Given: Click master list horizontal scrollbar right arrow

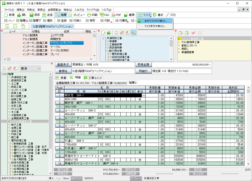Looking at the screenshot, I should 91,59.
